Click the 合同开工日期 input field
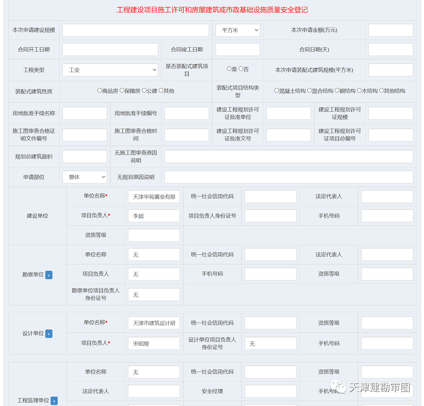424x406 pixels. click(x=110, y=50)
